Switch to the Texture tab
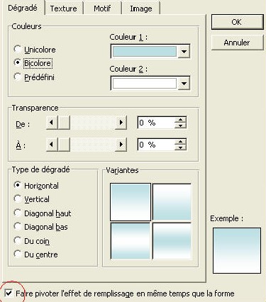Image resolution: width=266 pixels, height=302 pixels. pyautogui.click(x=64, y=9)
